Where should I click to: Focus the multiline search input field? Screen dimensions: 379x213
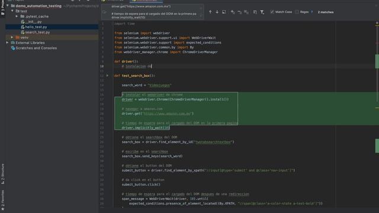tap(154, 12)
